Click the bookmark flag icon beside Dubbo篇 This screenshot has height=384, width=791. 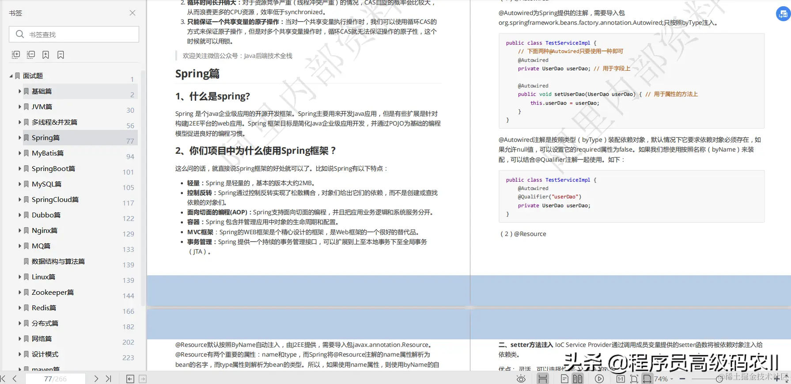[26, 215]
